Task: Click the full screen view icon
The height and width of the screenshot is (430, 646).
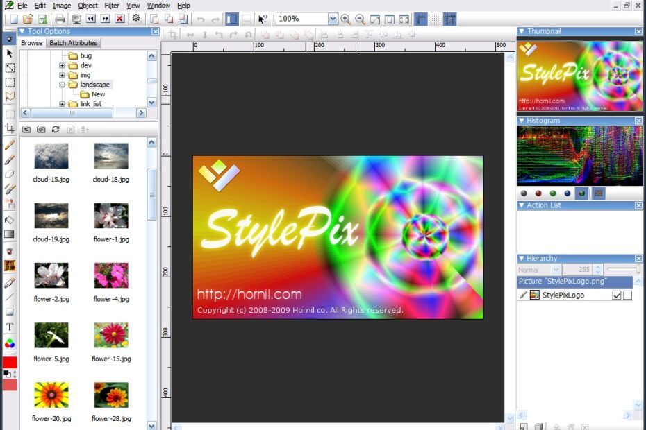Action: 404,19
